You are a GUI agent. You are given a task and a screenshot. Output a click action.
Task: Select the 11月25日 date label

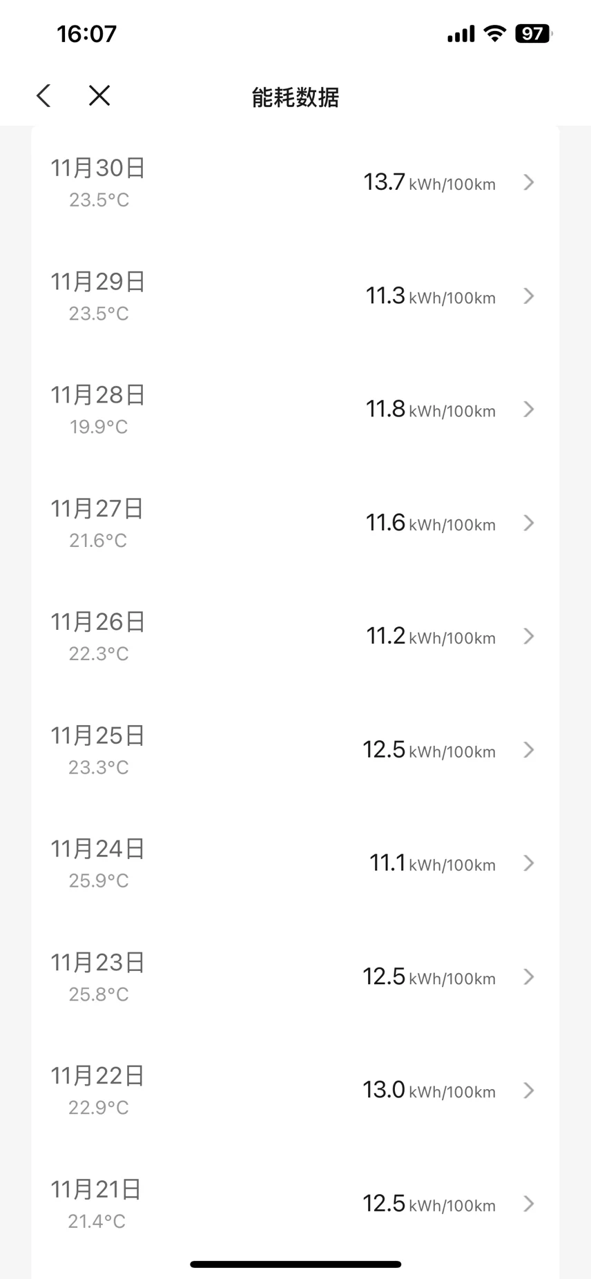[x=97, y=735]
